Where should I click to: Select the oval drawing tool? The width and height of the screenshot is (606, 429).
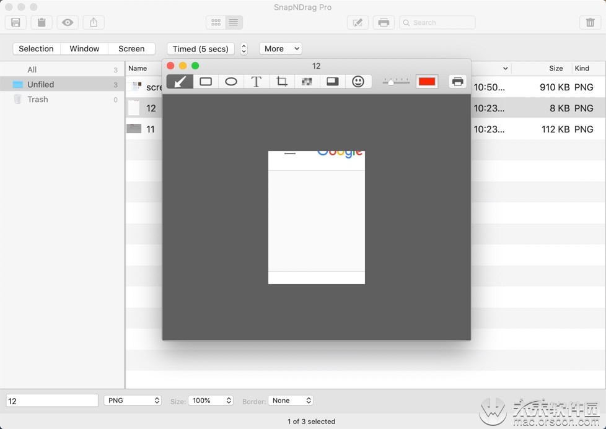231,80
